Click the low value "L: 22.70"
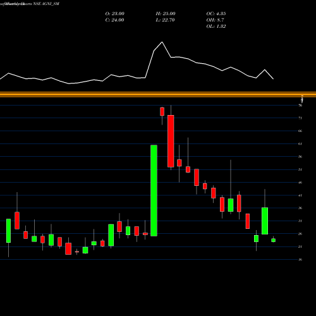Viewport: 316px width, 316px height. [165, 20]
